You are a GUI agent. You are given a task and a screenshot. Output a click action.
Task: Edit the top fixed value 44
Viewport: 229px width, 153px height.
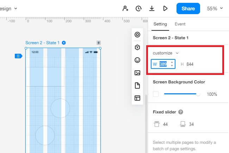tap(165, 124)
